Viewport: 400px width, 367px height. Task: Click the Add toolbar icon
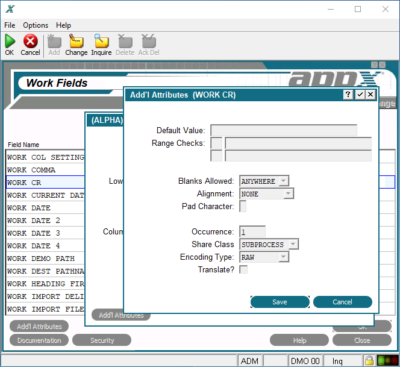[54, 41]
